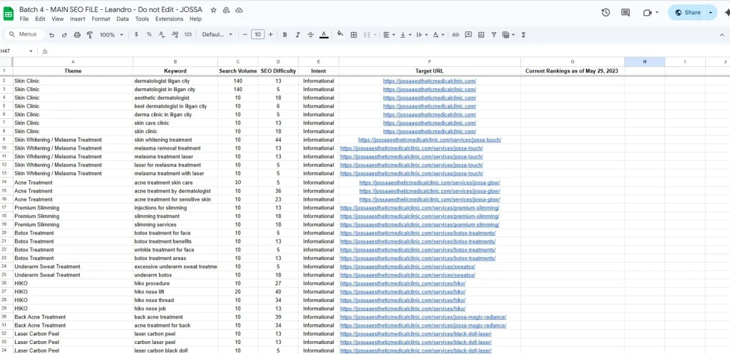Toggle bold formatting
This screenshot has height=354, width=730.
285,35
